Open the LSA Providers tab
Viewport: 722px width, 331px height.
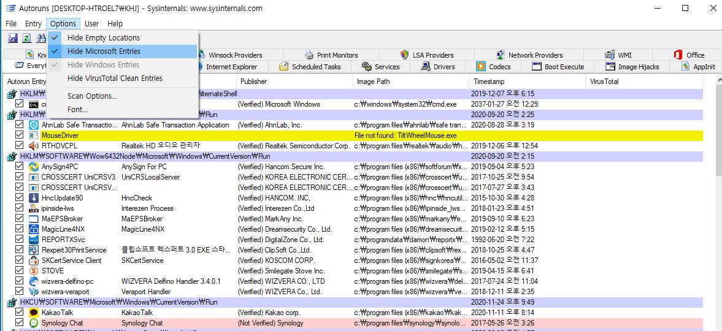[427, 55]
